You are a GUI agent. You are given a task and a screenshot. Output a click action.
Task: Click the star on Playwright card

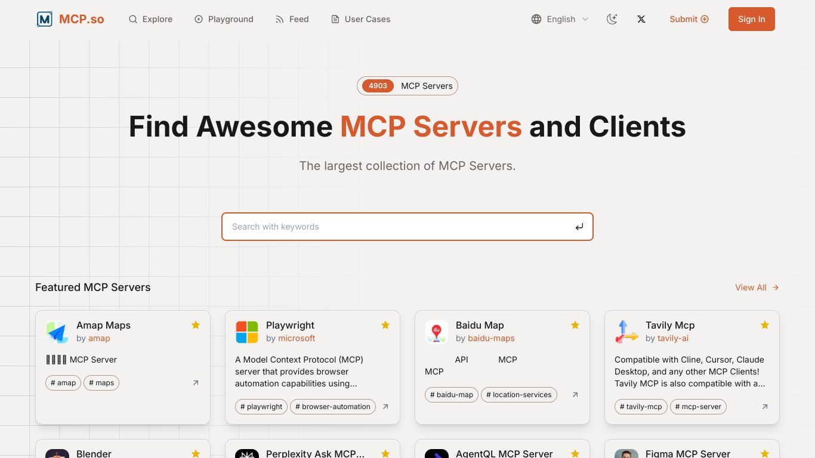coord(385,325)
